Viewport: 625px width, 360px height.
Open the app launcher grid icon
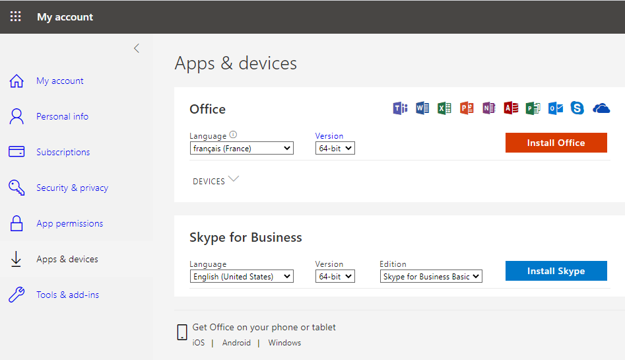click(16, 17)
